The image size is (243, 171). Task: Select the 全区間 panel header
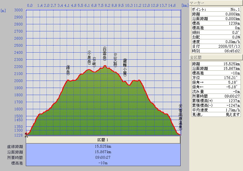216,58
